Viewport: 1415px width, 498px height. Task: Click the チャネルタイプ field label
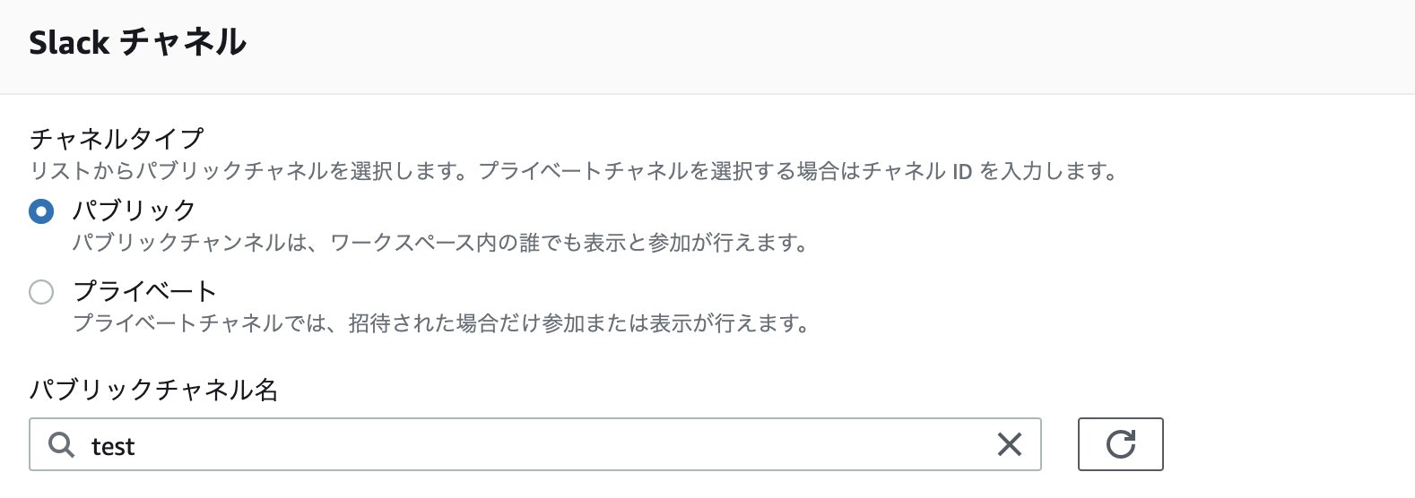pyautogui.click(x=117, y=138)
